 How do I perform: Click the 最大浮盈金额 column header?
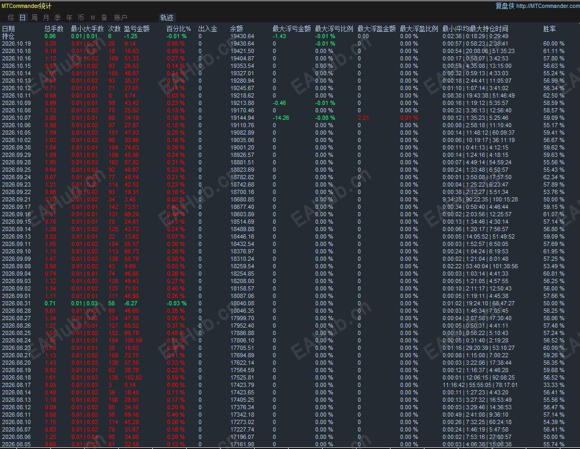click(377, 29)
